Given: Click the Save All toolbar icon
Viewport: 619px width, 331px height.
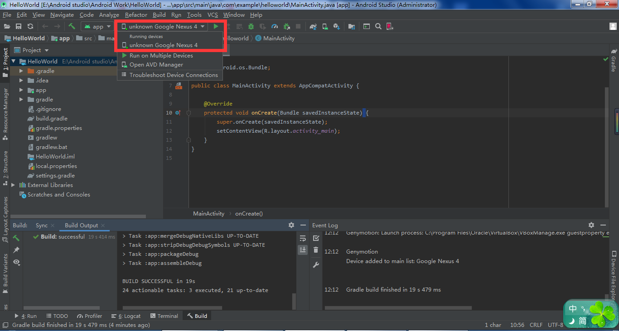Looking at the screenshot, I should pyautogui.click(x=19, y=27).
